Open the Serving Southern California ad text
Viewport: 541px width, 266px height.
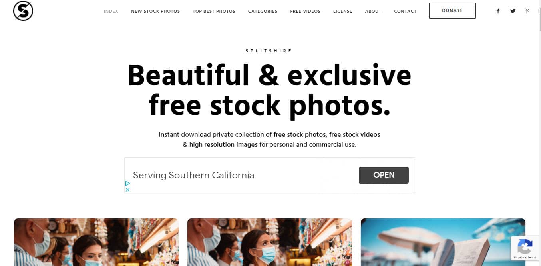193,175
